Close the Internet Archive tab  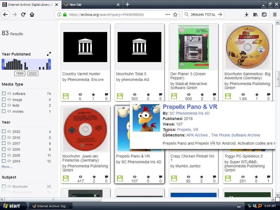(57, 5)
